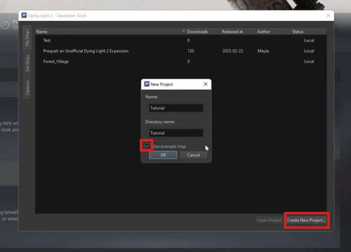Click the Developer Tools title bar icon

(24, 15)
